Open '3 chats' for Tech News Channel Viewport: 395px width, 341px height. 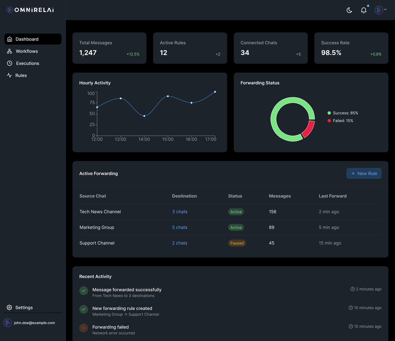(x=179, y=212)
